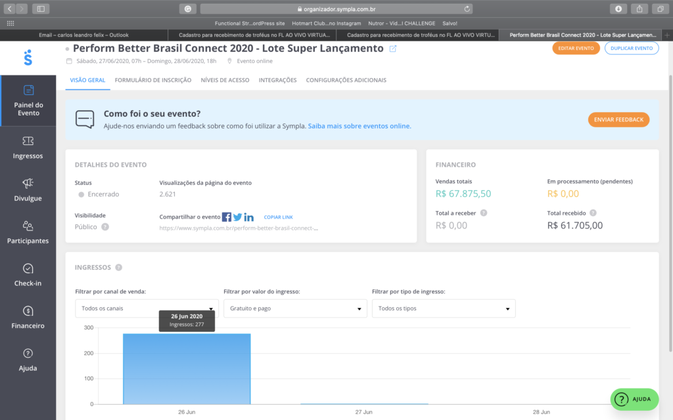Expand the Todos os tipos dropdown
Viewport: 673px width, 420px height.
444,308
